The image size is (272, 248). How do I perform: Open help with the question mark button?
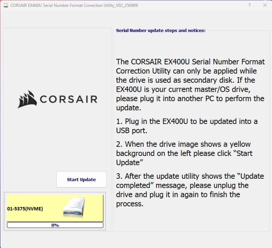[250, 5]
